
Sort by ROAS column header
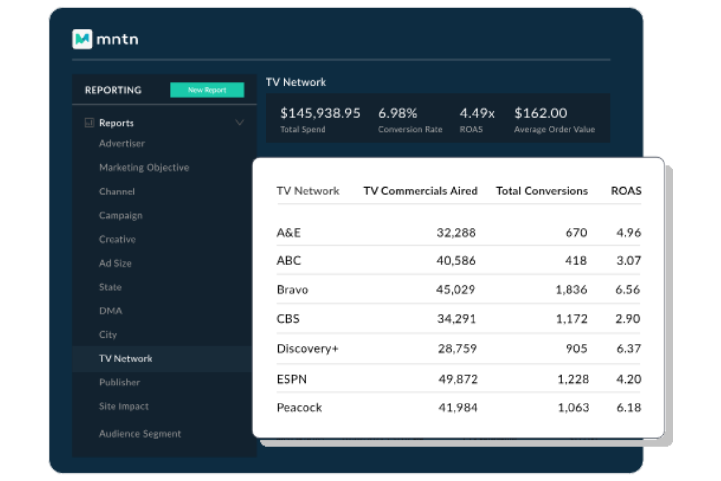(626, 191)
